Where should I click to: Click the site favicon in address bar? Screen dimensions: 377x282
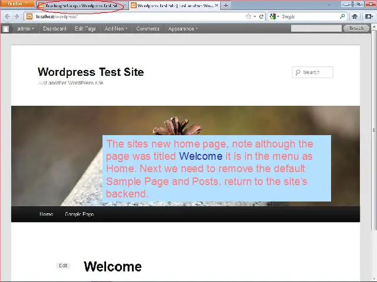pos(29,16)
